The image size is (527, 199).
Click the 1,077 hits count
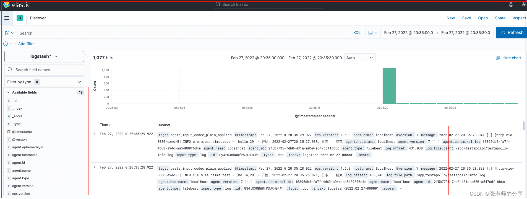coord(103,58)
